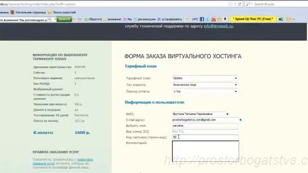This screenshot has height=173, width=308.
Task: Click the wand icon next to Search button
Action: click(x=79, y=19)
